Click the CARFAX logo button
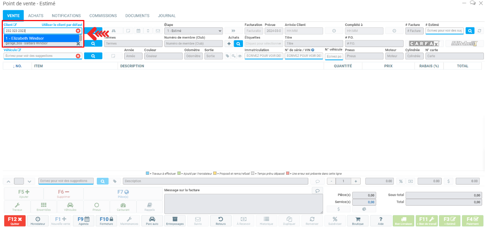This screenshot has width=486, height=227. point(424,44)
